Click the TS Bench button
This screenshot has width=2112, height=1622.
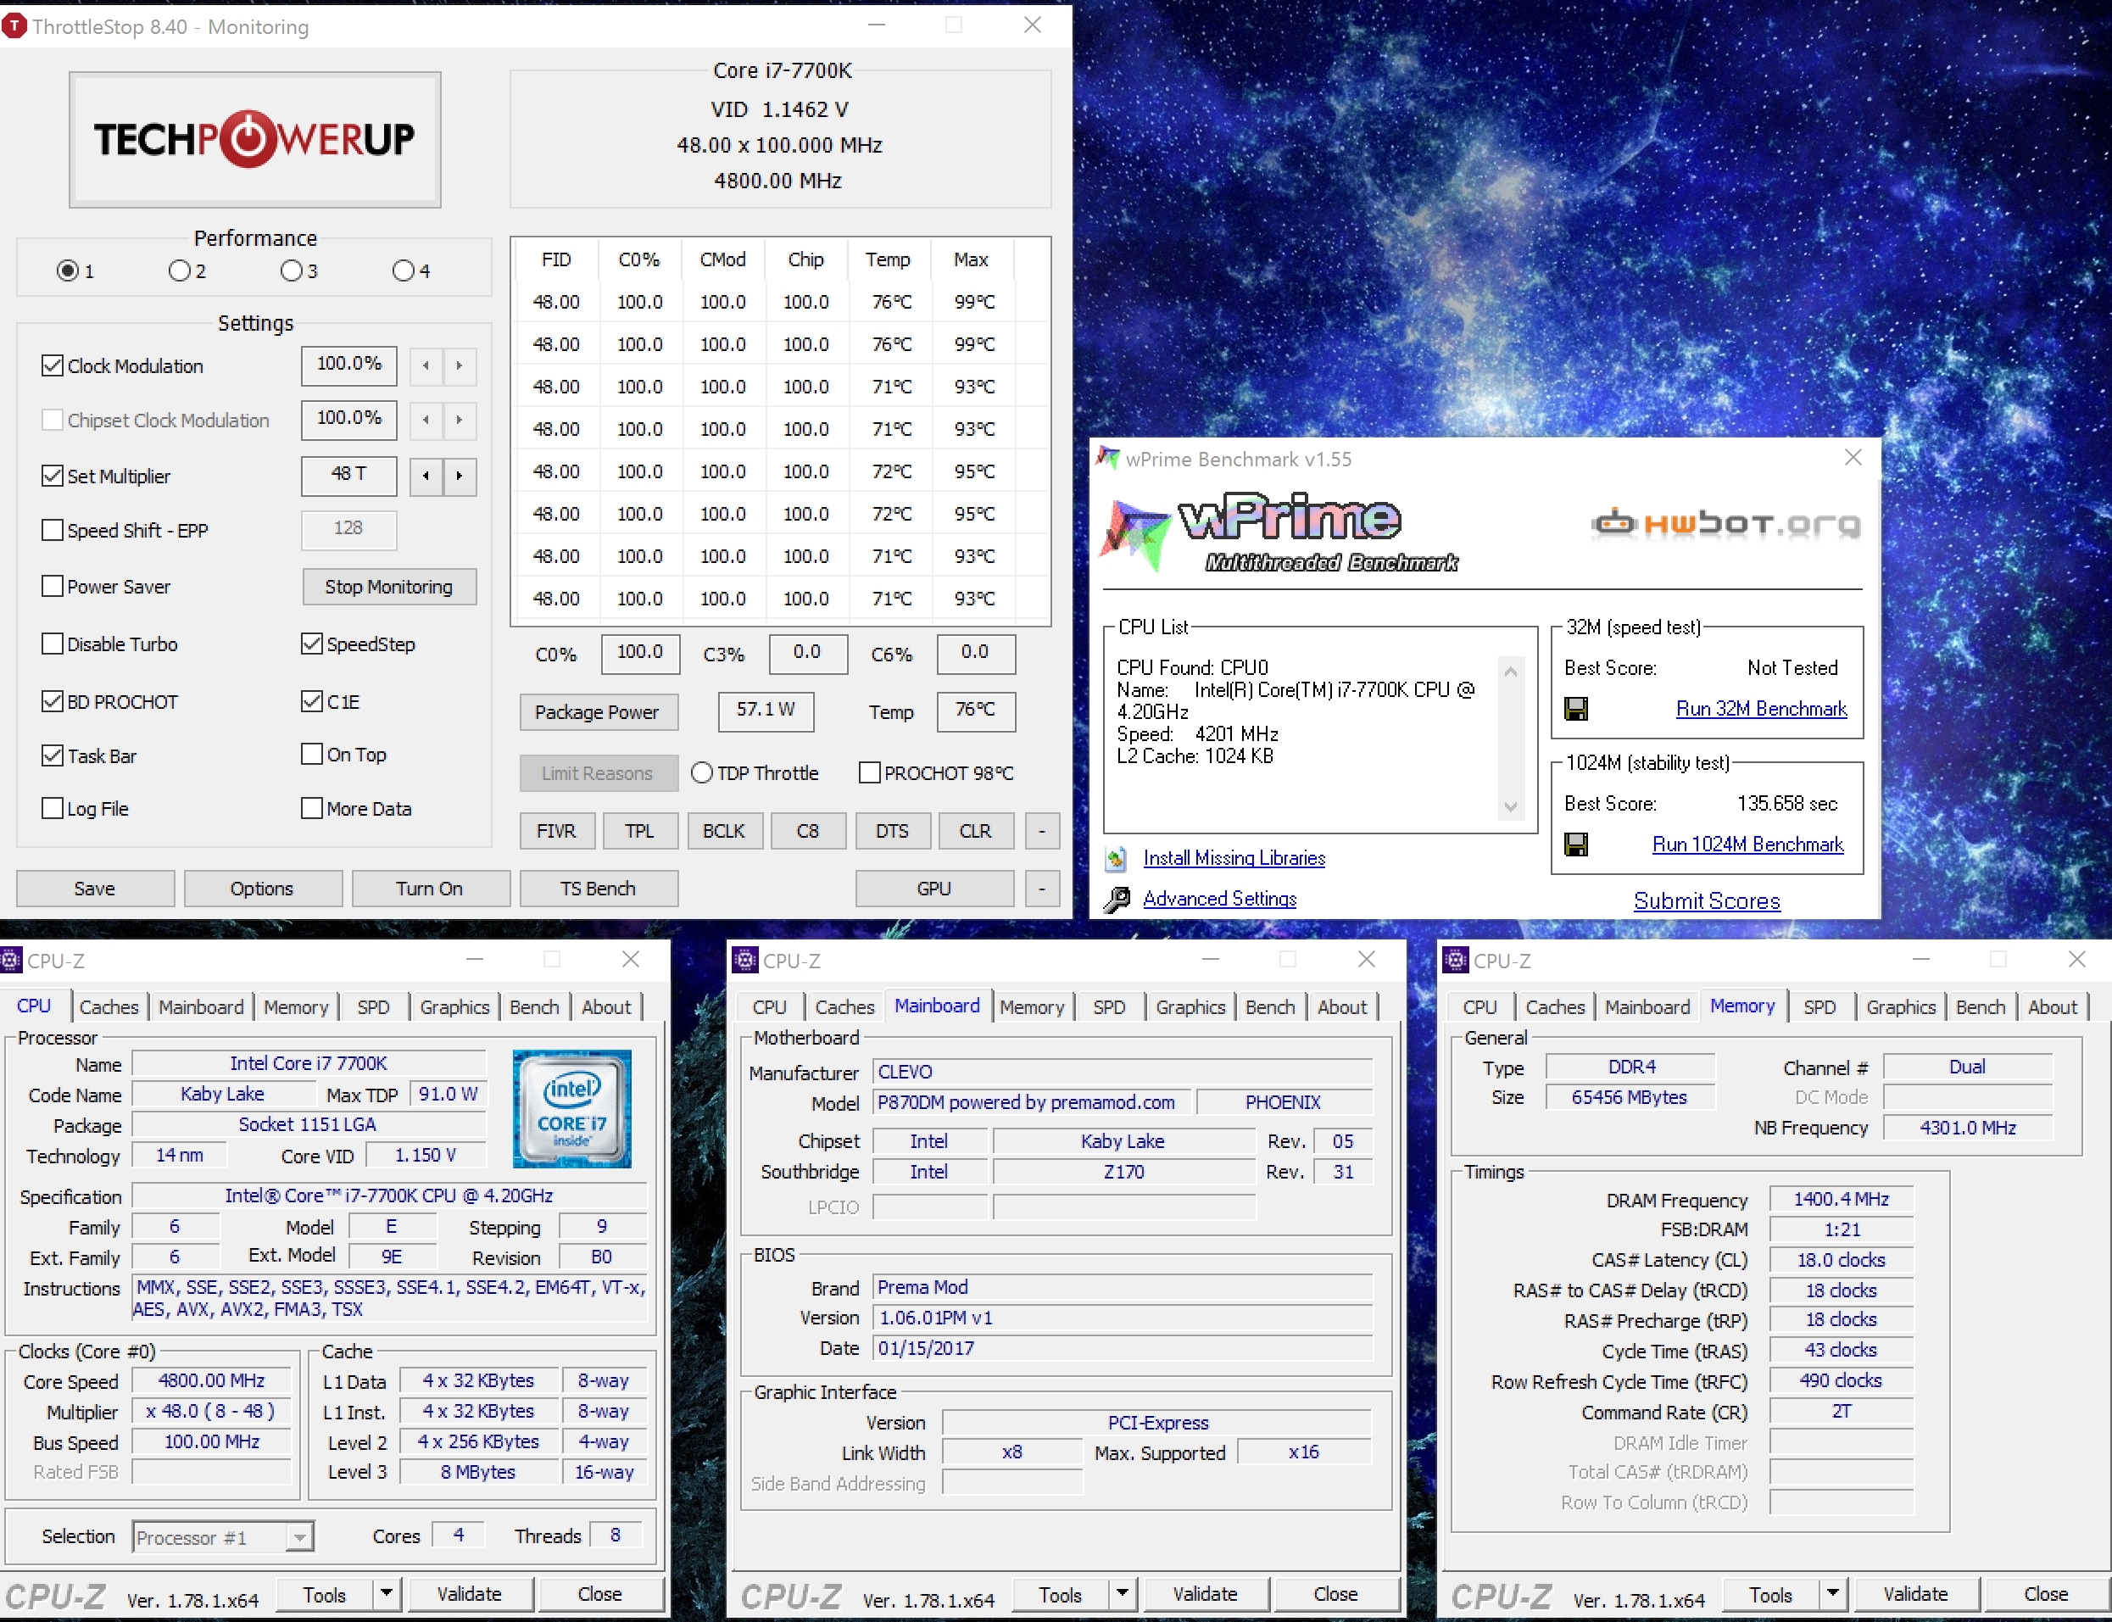pyautogui.click(x=598, y=889)
